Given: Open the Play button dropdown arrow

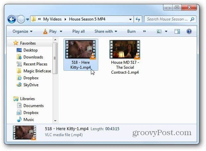Looking at the screenshot, I should pos(61,32).
